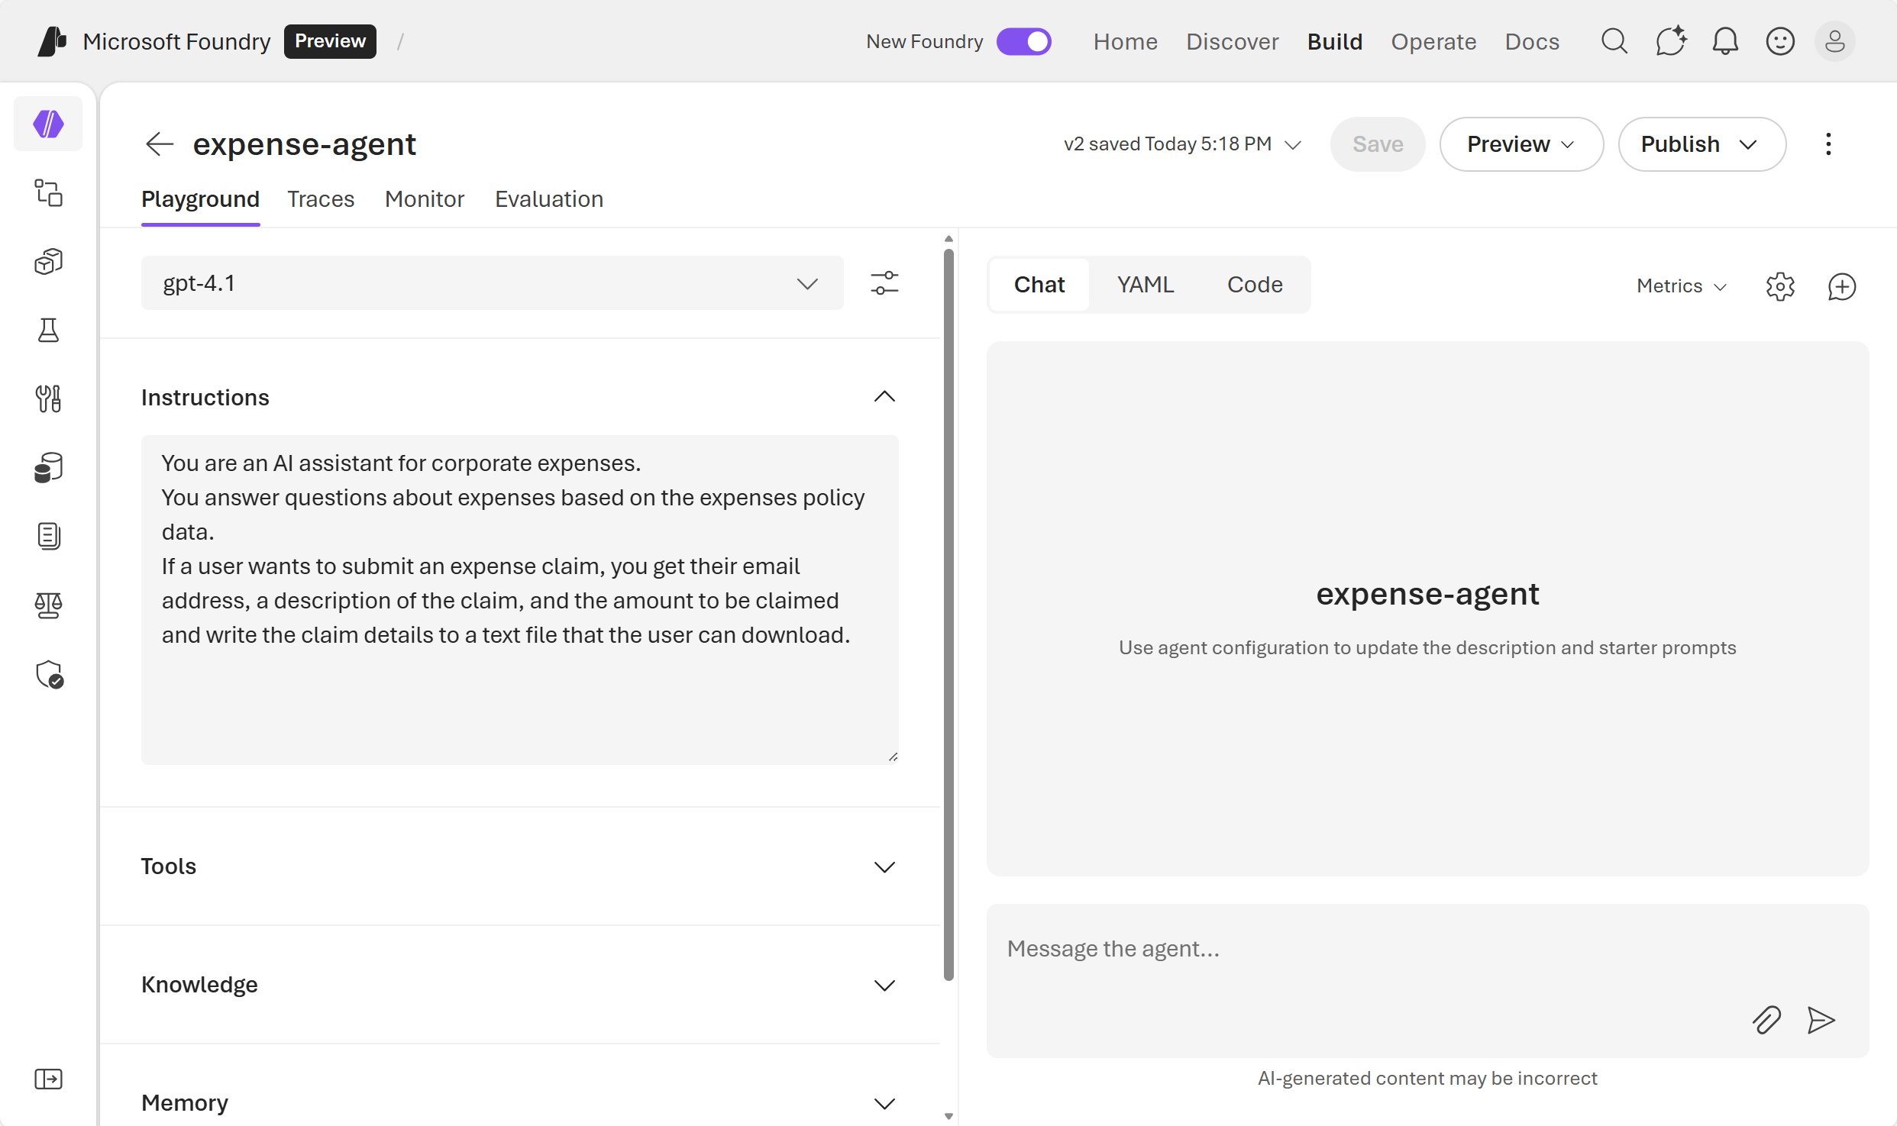The height and width of the screenshot is (1126, 1897).
Task: Start a new chat thread
Action: (1841, 286)
